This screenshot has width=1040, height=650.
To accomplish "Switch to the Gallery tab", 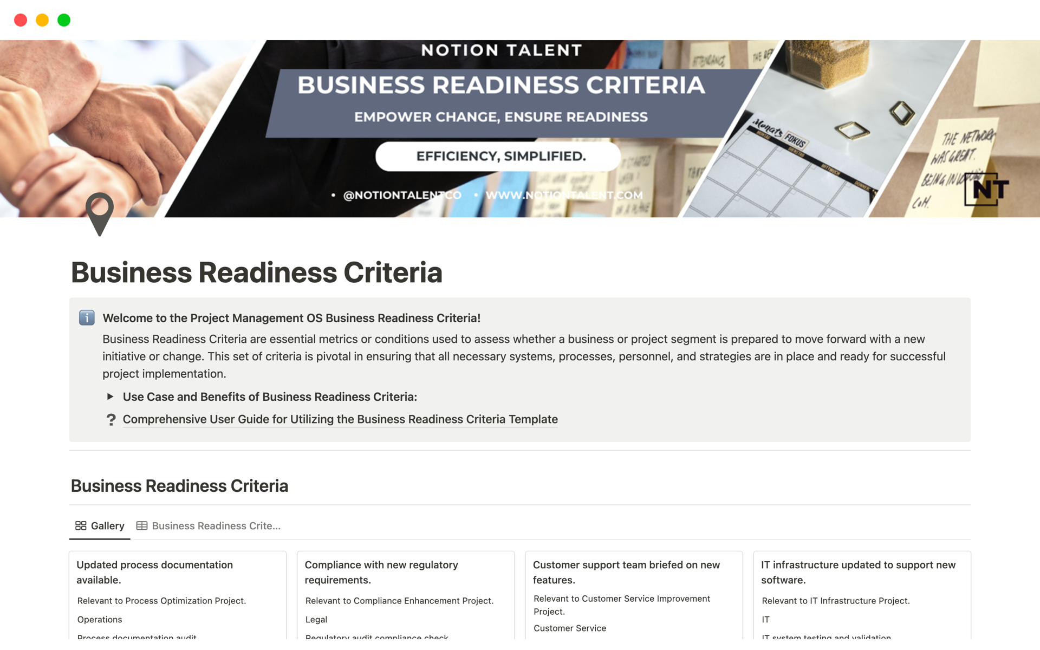I will (x=107, y=525).
